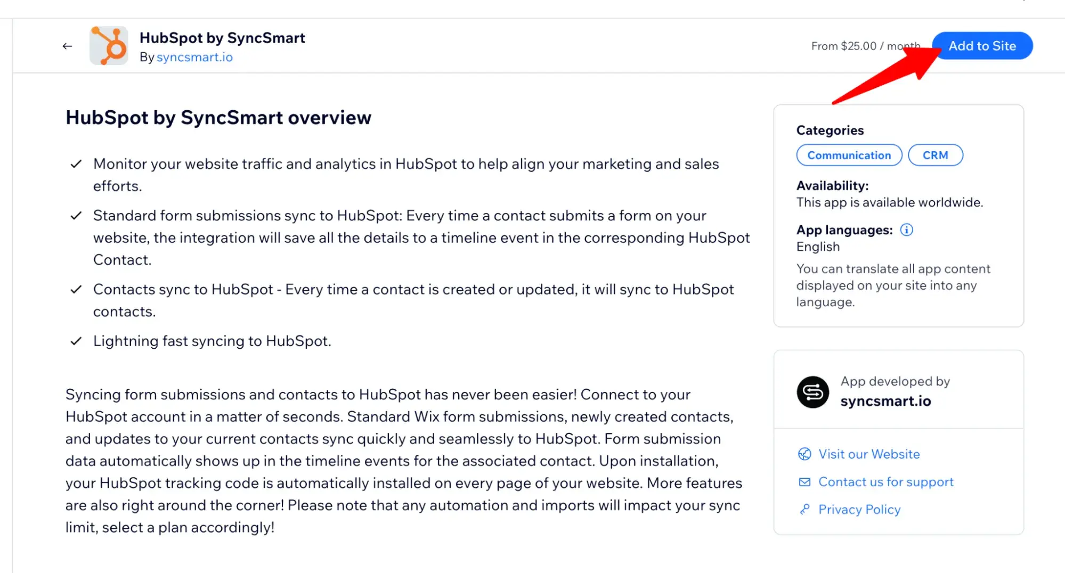Open the Visit our Website link
This screenshot has height=573, width=1065.
[x=869, y=454]
